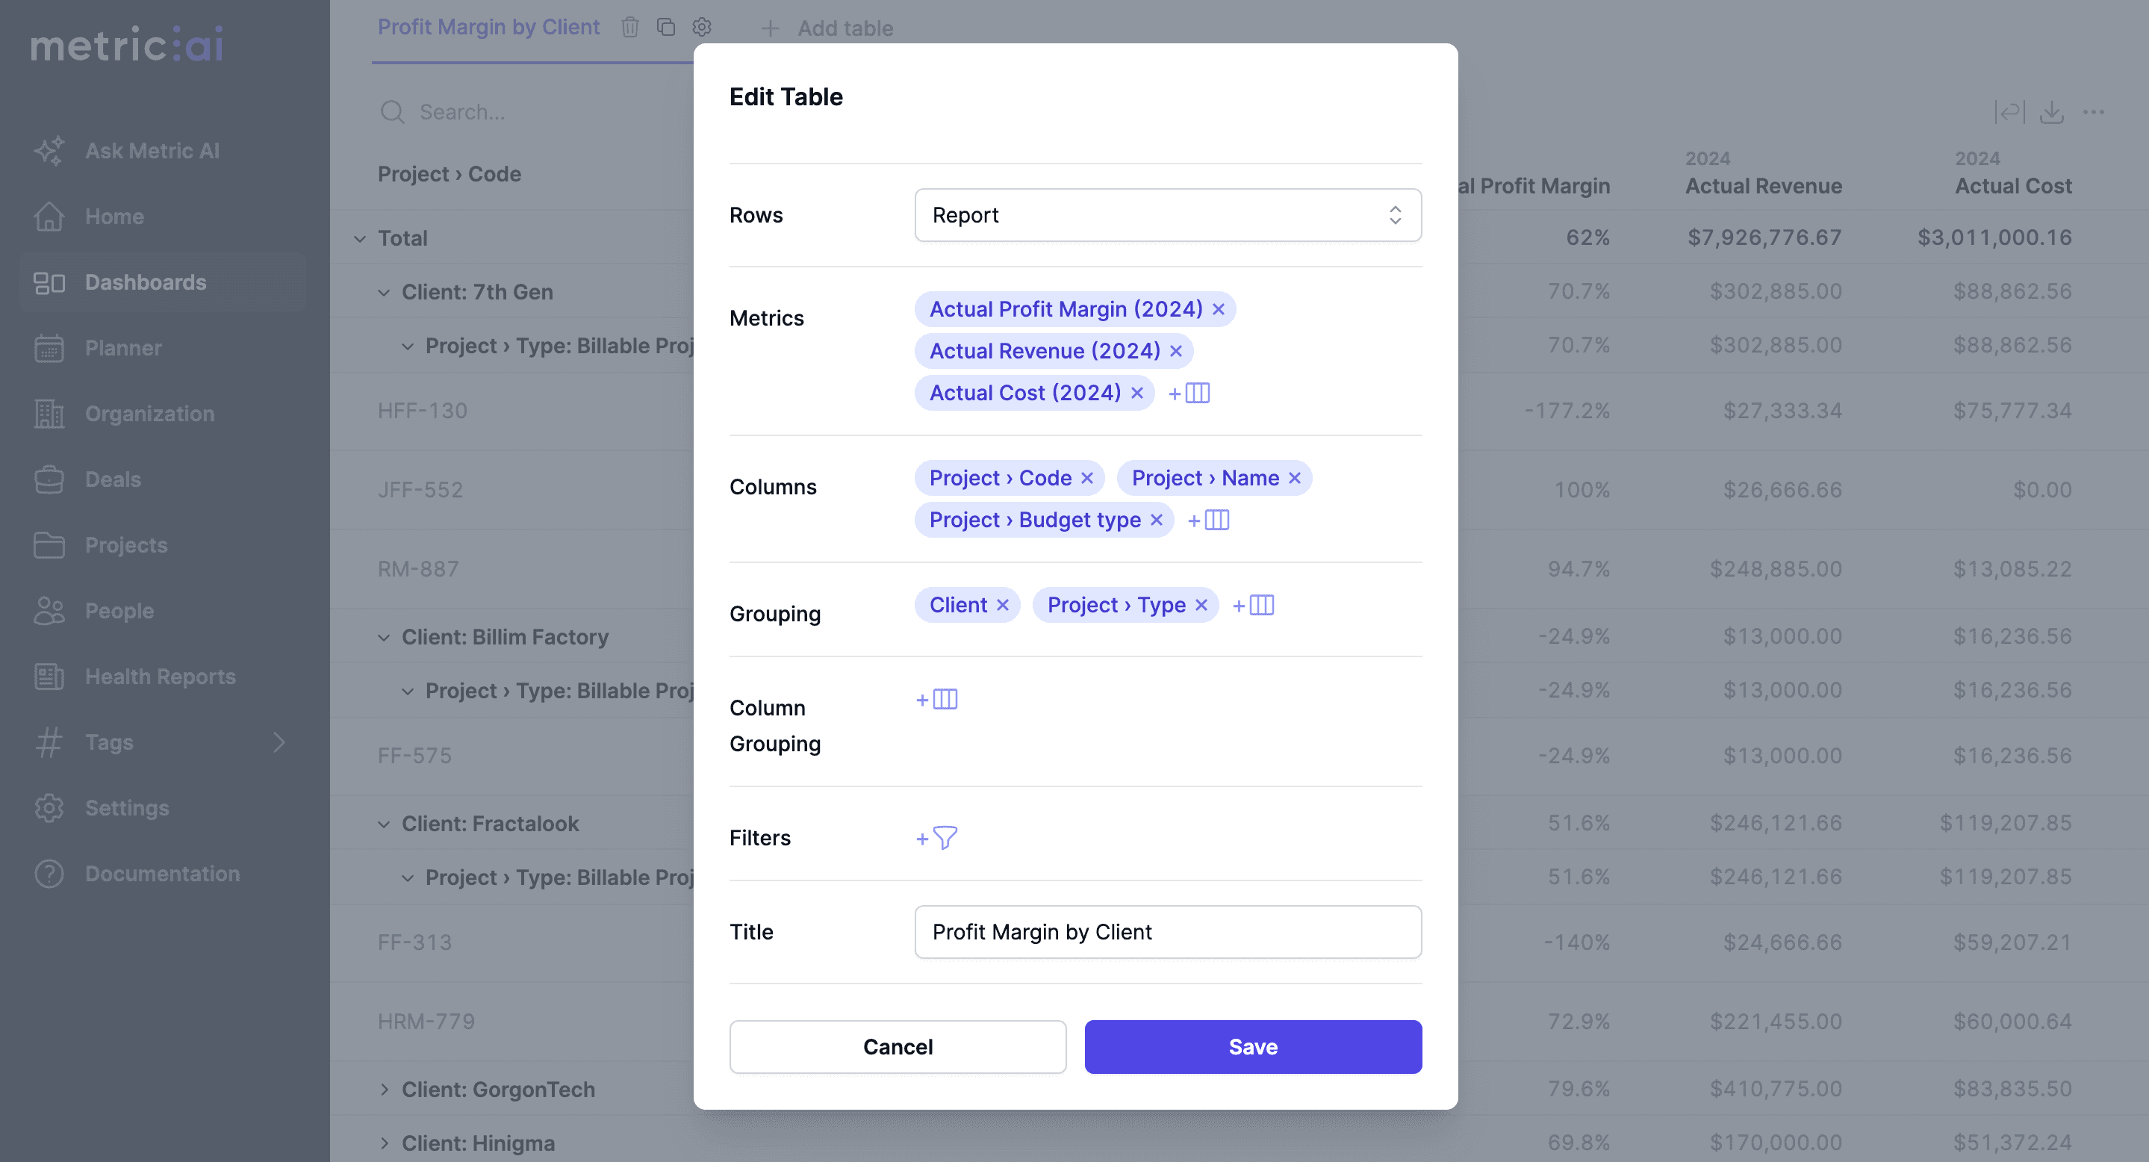Remove Project › Name column chip
2149x1162 pixels.
tap(1295, 479)
